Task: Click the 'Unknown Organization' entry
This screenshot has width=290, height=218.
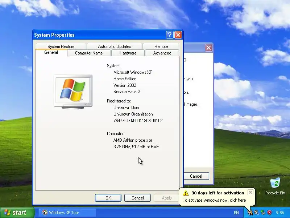Action: click(x=133, y=114)
